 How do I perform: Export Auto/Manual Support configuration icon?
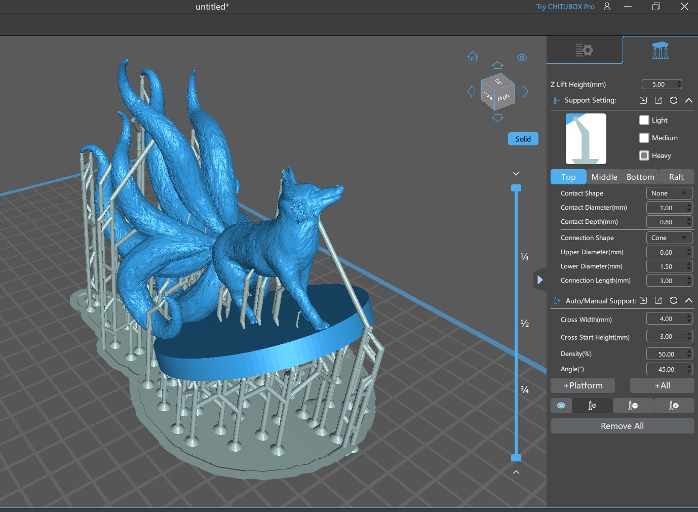pos(658,300)
